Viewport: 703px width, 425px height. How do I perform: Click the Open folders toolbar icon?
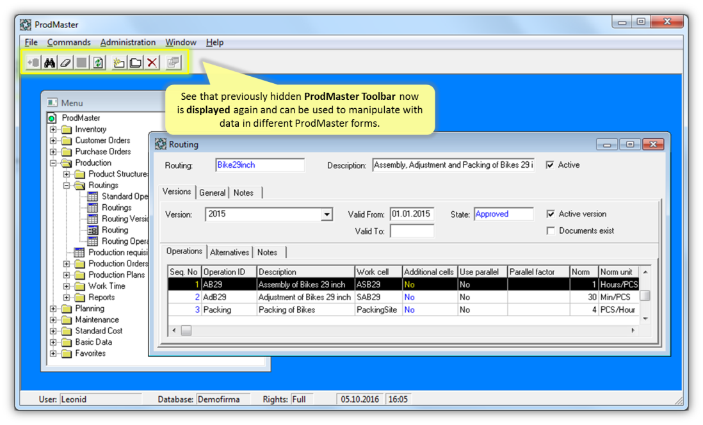135,62
